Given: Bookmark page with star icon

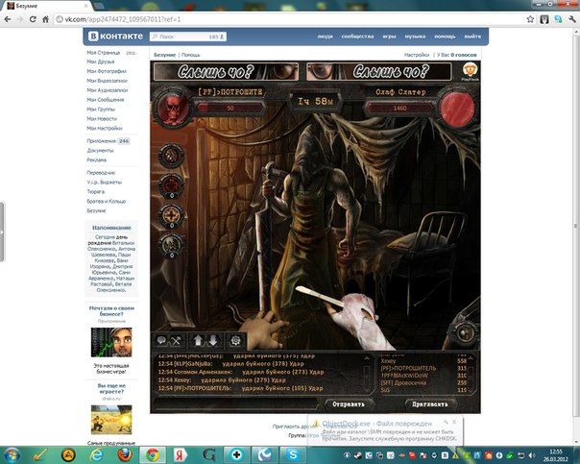Looking at the screenshot, I should (x=530, y=19).
